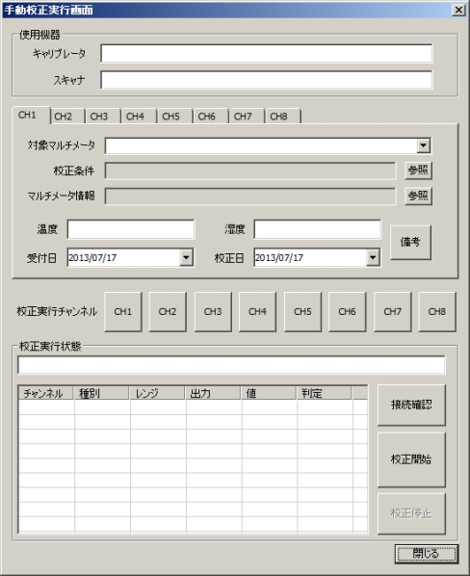Click 参照 button beside マルチメータ情報
Screen dimensions: 470x576
click(418, 196)
